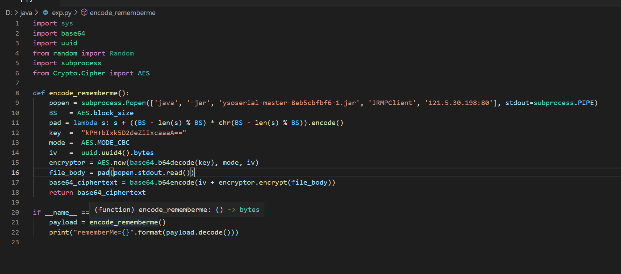Click 'b64encode' on line 17
621x274 pixels.
click(176, 183)
